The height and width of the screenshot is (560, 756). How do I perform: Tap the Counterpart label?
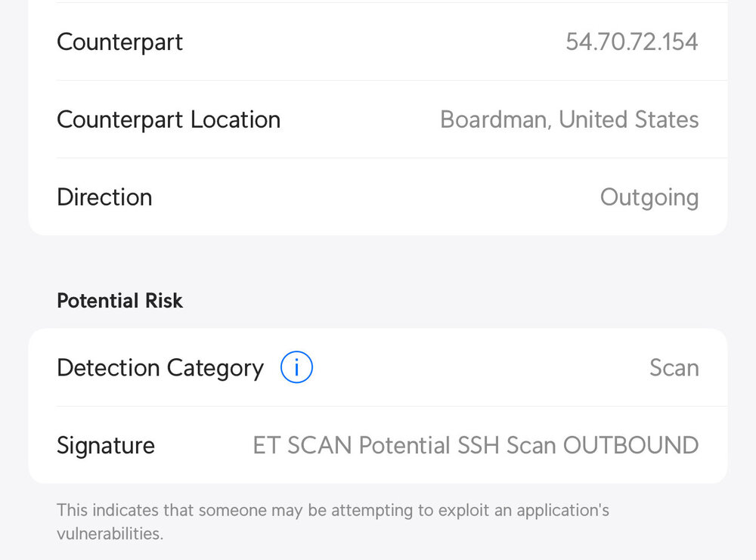[x=119, y=42]
